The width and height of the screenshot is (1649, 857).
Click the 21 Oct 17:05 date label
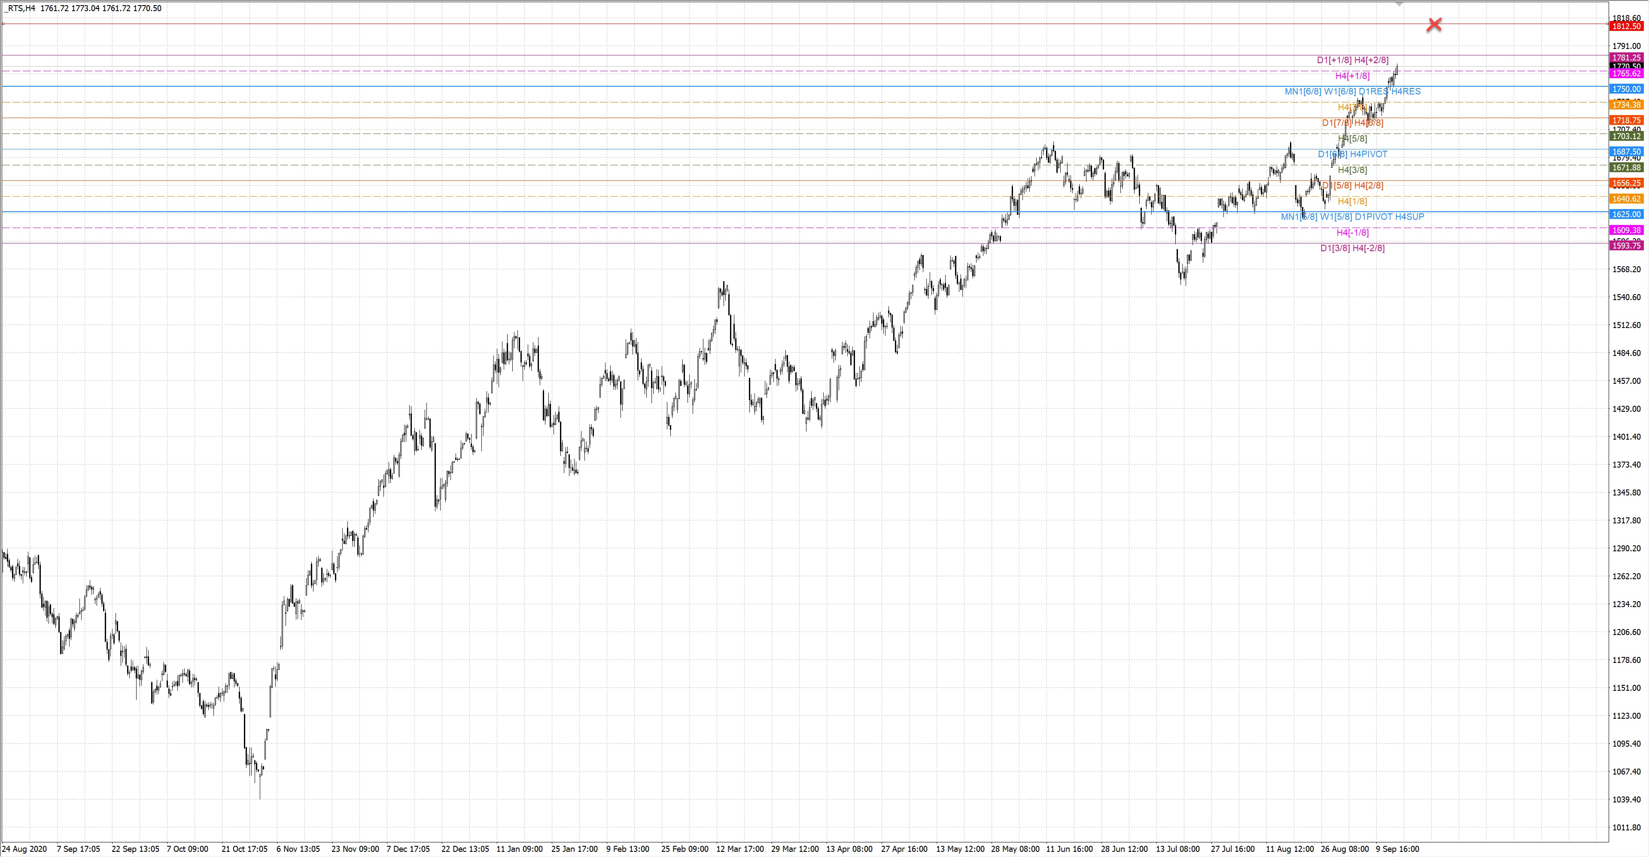tap(244, 849)
